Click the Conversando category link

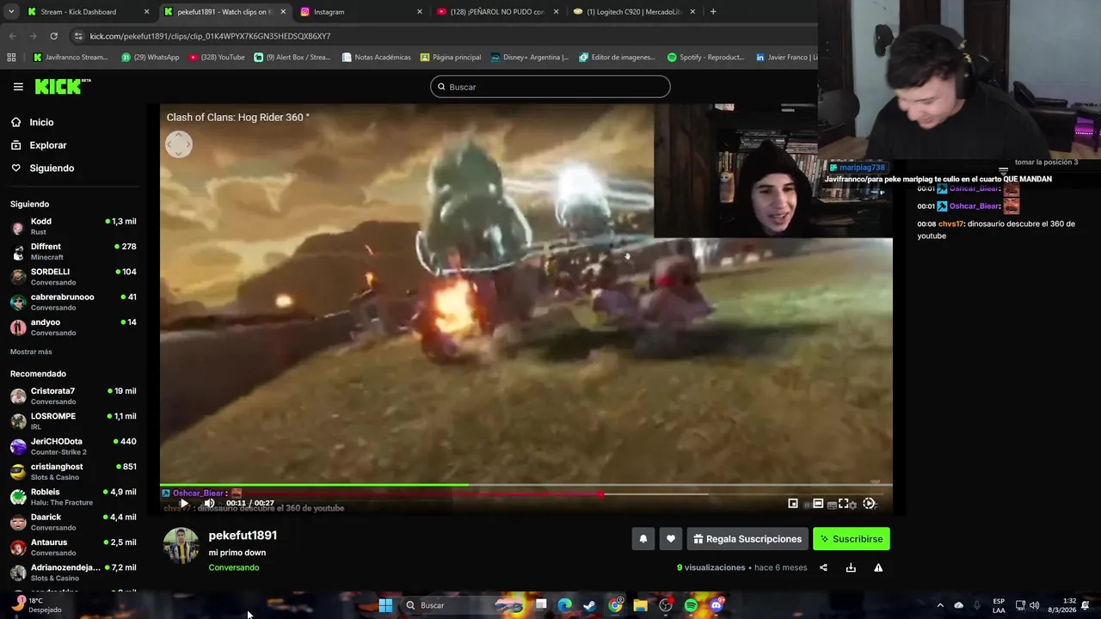coord(233,567)
